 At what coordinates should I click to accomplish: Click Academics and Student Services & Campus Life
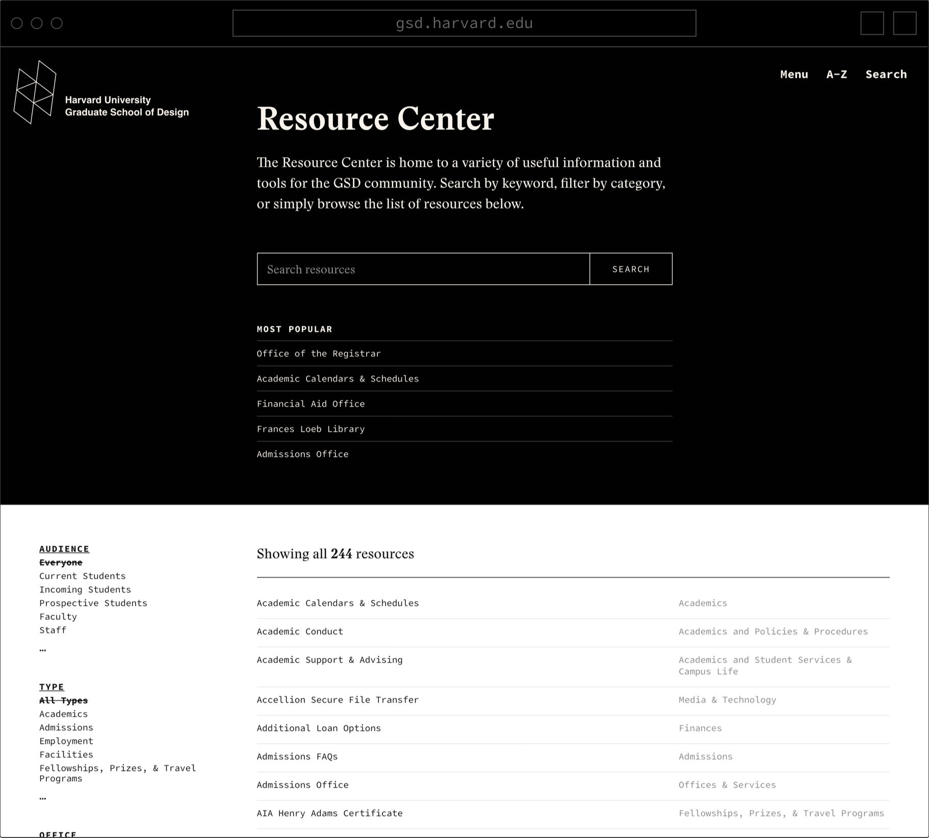tap(765, 666)
